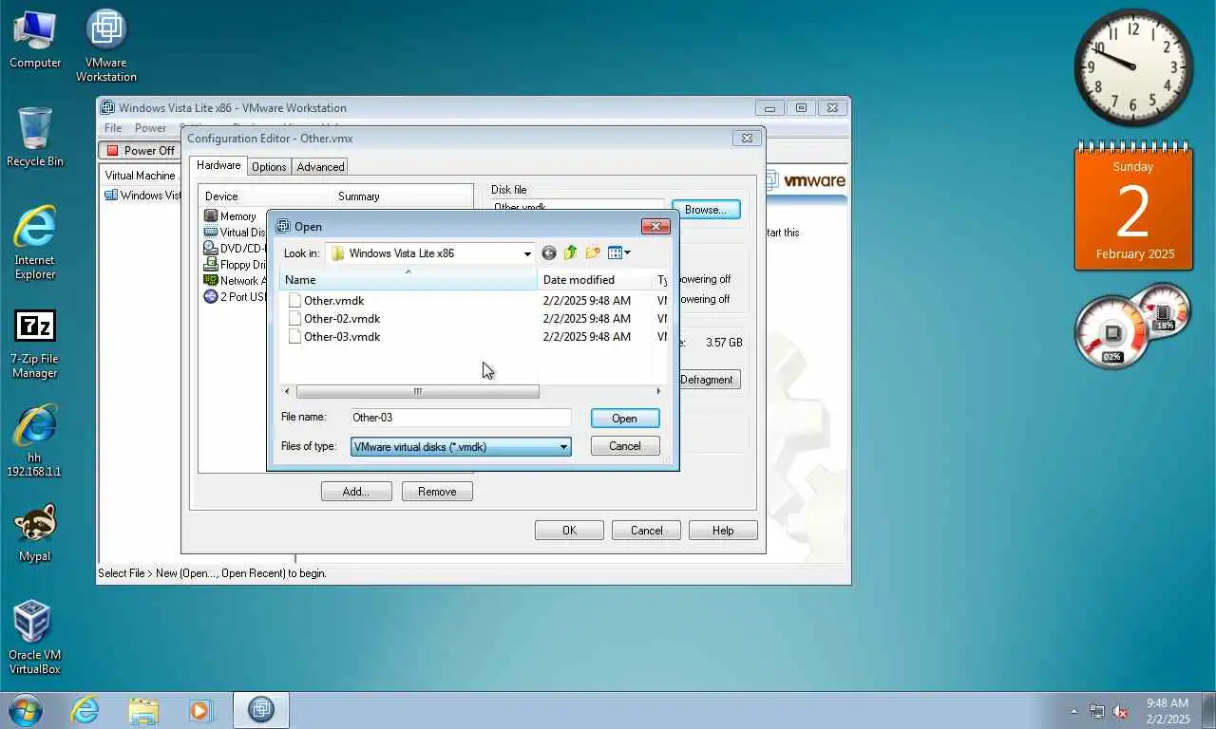Select the Network Adapter device icon

pyautogui.click(x=211, y=281)
